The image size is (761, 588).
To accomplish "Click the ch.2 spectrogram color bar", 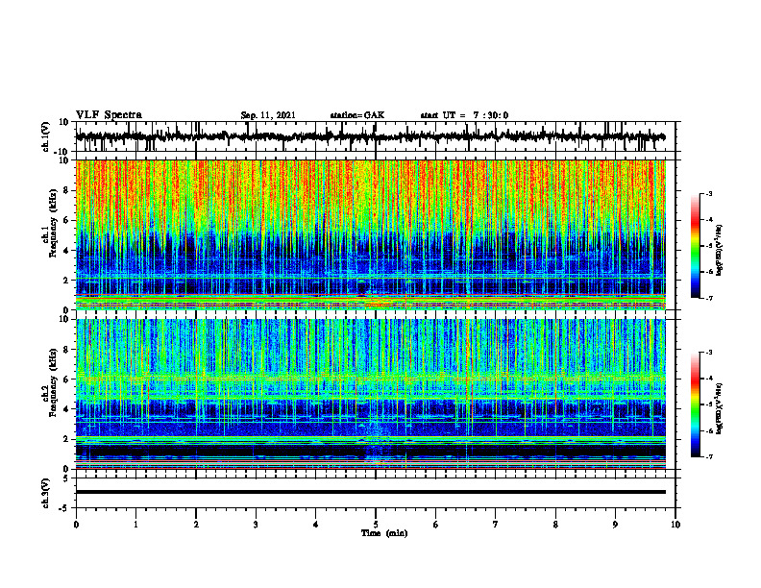I will (x=695, y=404).
